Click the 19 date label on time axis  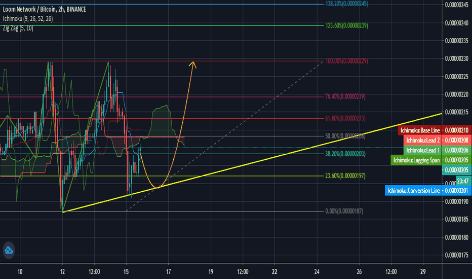click(x=211, y=272)
